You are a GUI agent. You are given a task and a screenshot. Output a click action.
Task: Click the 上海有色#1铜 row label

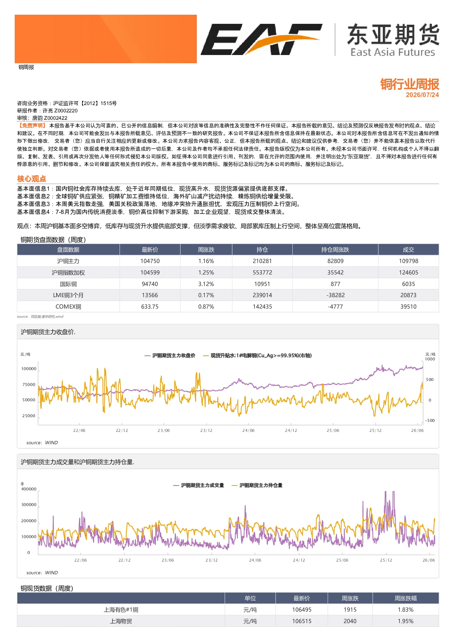pos(121,610)
